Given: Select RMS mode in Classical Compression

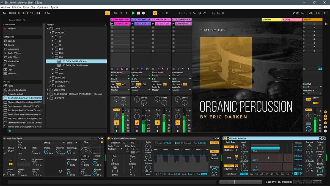Looking at the screenshot, I should (214, 155).
